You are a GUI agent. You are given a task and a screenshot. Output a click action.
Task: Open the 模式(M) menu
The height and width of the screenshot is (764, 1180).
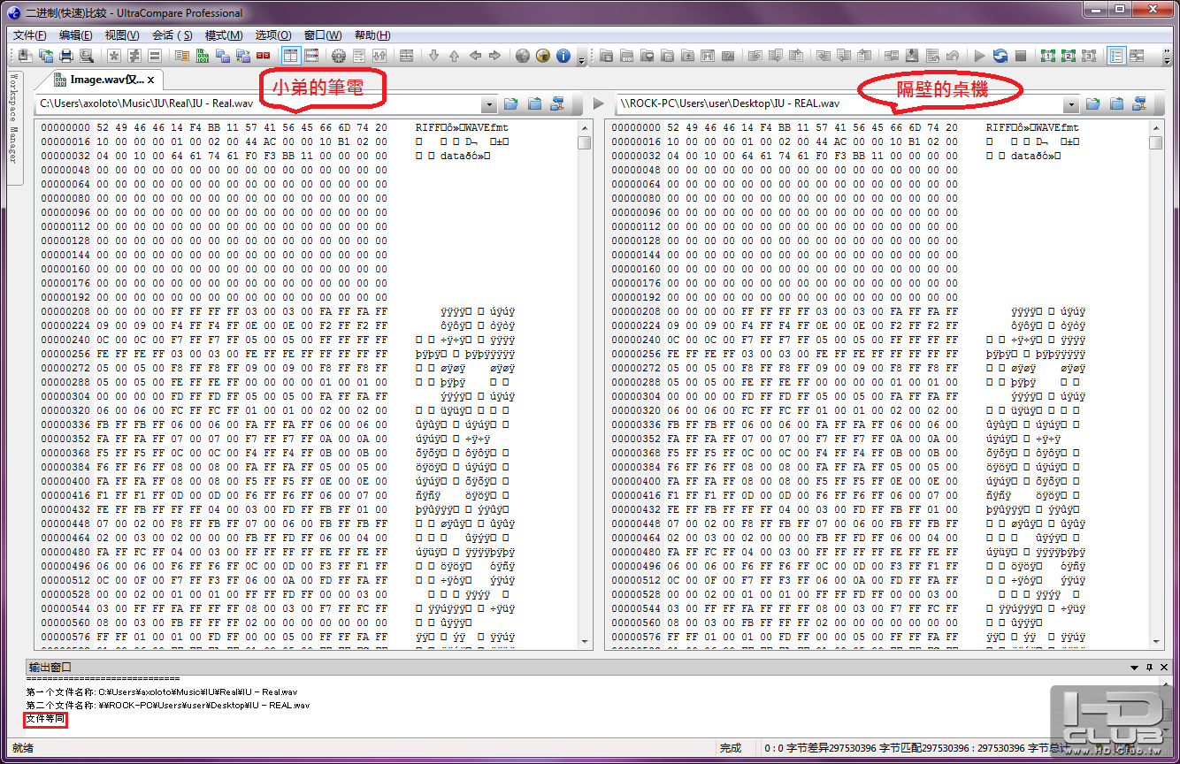[x=224, y=35]
